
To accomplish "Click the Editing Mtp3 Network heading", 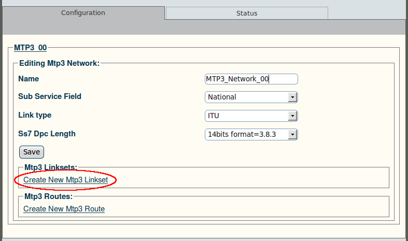I will [59, 63].
